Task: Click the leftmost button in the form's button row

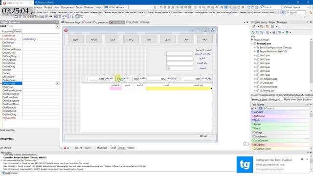Action: tap(76, 40)
